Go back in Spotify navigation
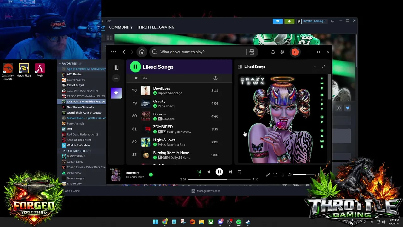403x227 pixels. pos(124,52)
